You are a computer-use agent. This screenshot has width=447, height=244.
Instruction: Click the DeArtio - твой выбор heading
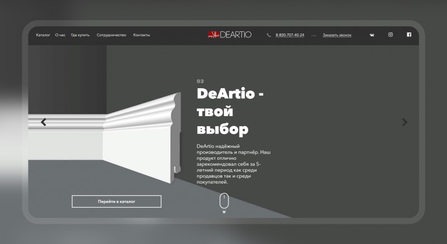pyautogui.click(x=230, y=111)
